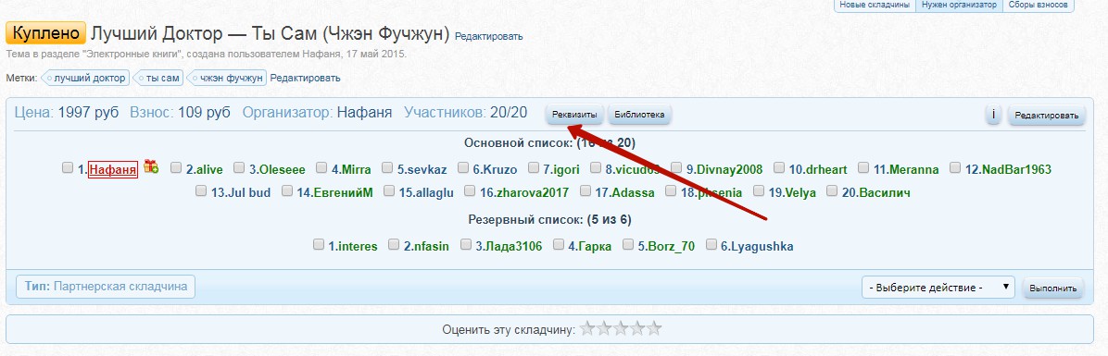Open the Библиотека button
Image resolution: width=1108 pixels, height=356 pixels.
point(639,115)
